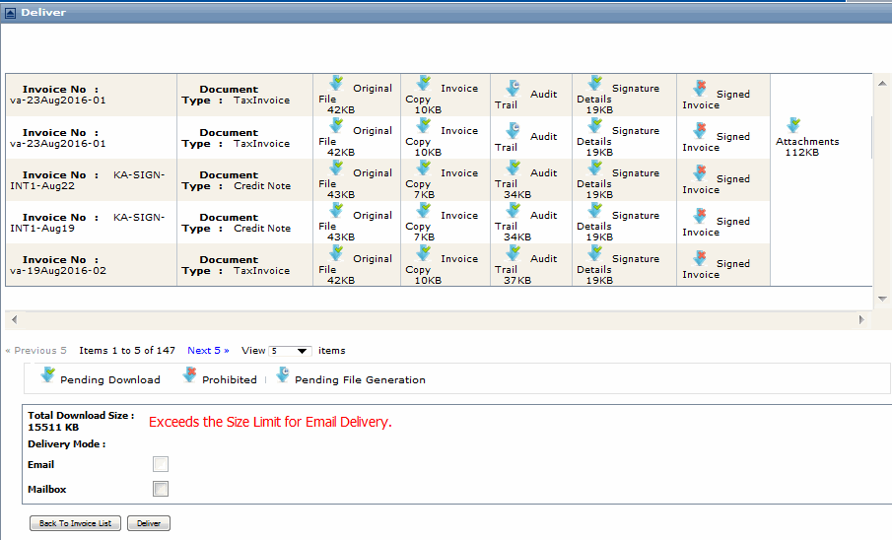Image resolution: width=892 pixels, height=540 pixels.
Task: Tick the Mailbox delivery mode checkbox
Action: pos(161,489)
